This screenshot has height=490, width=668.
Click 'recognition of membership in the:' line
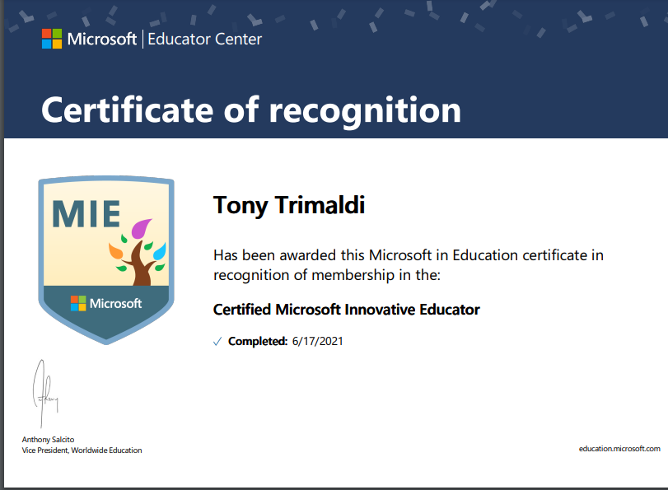[x=327, y=275]
